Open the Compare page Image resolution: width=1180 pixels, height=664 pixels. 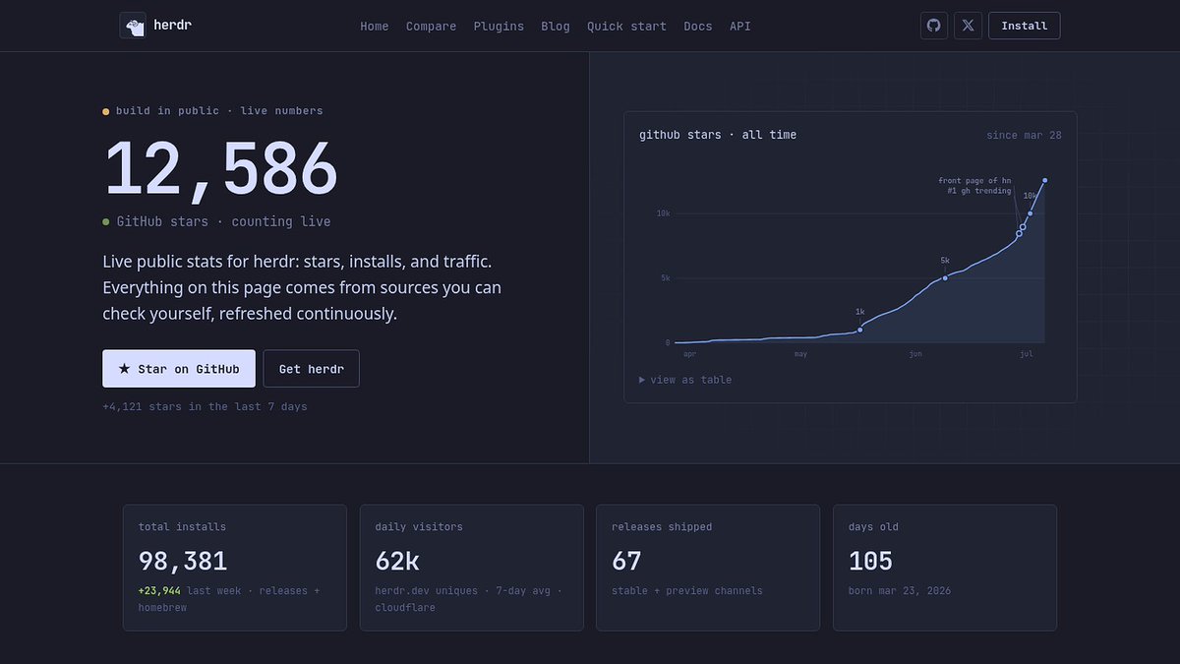[x=431, y=27]
